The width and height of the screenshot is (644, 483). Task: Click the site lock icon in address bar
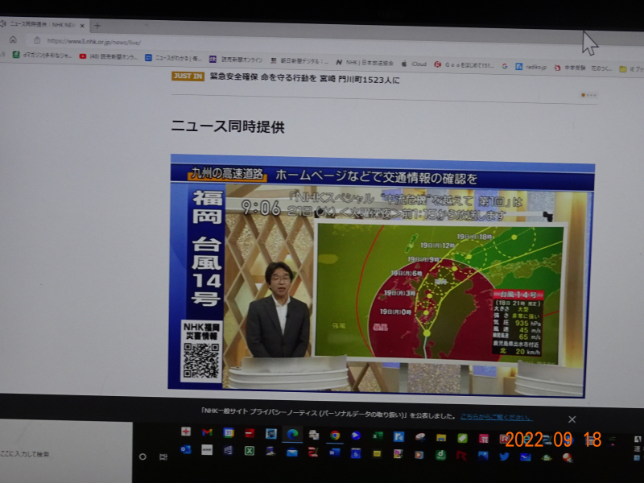[x=37, y=40]
